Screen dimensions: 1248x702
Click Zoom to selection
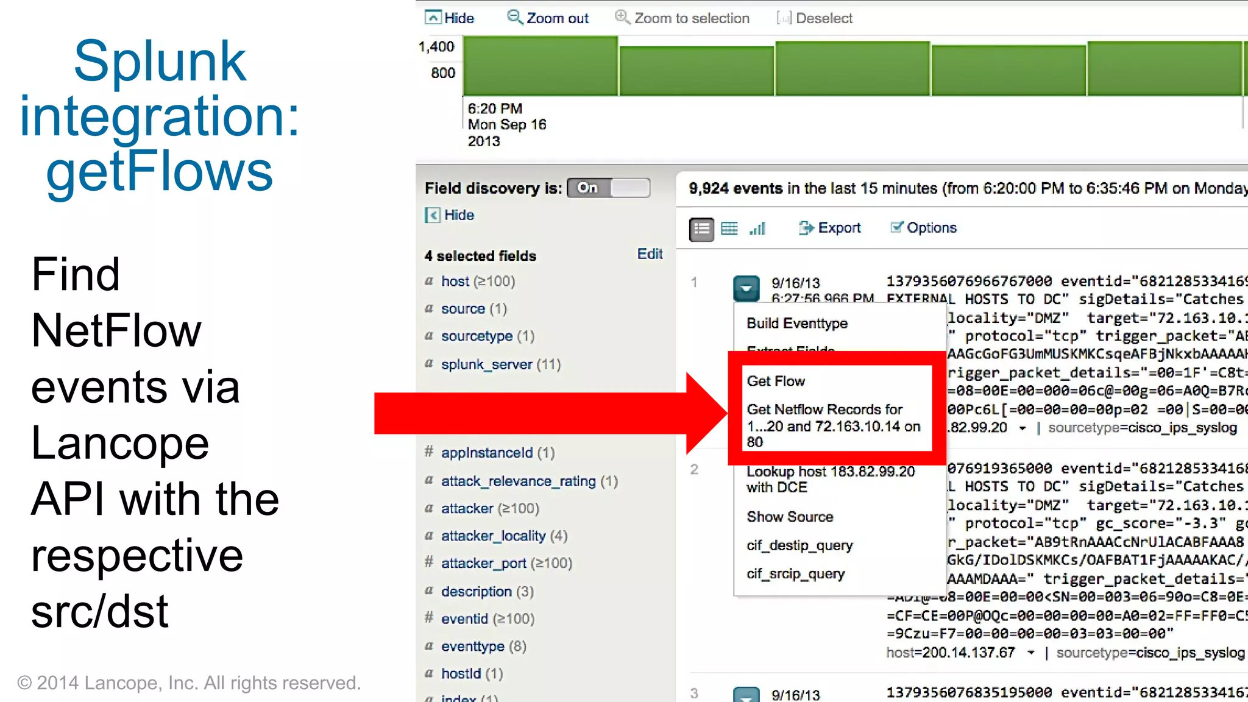(x=682, y=18)
